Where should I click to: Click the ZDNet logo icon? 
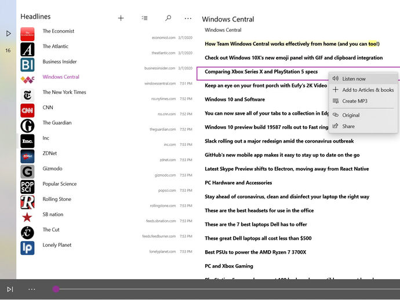[x=27, y=156]
